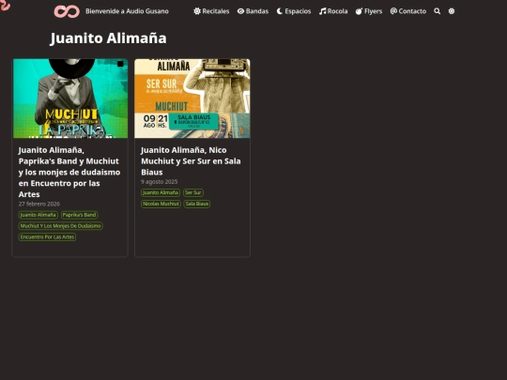Open the Nico Muchiut y Ser Sur event title
This screenshot has height=380, width=507.
pyautogui.click(x=191, y=161)
